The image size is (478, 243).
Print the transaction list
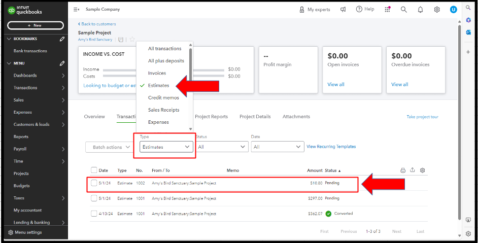pos(403,170)
